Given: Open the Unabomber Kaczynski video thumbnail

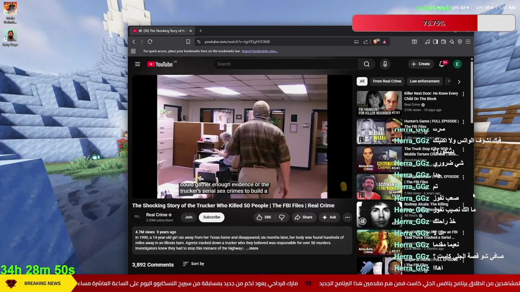Looking at the screenshot, I should click(379, 187).
